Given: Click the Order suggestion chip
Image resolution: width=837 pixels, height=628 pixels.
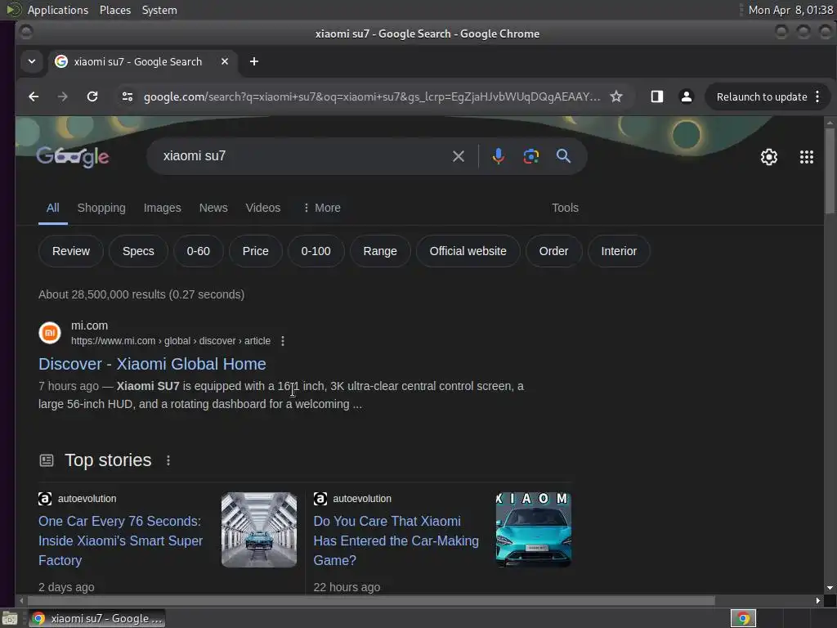Looking at the screenshot, I should [553, 251].
